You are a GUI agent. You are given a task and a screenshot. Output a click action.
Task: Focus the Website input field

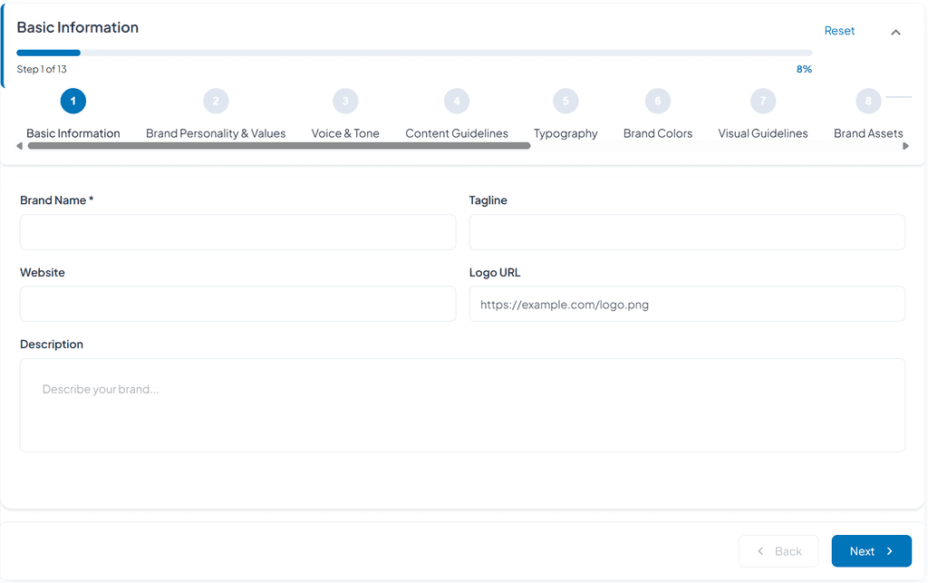pos(238,305)
